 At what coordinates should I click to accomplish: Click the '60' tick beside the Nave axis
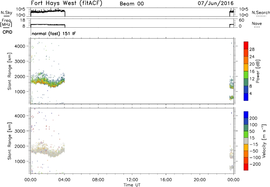pos(242,20)
